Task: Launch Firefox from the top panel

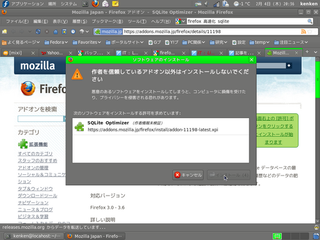Action: 96,4
